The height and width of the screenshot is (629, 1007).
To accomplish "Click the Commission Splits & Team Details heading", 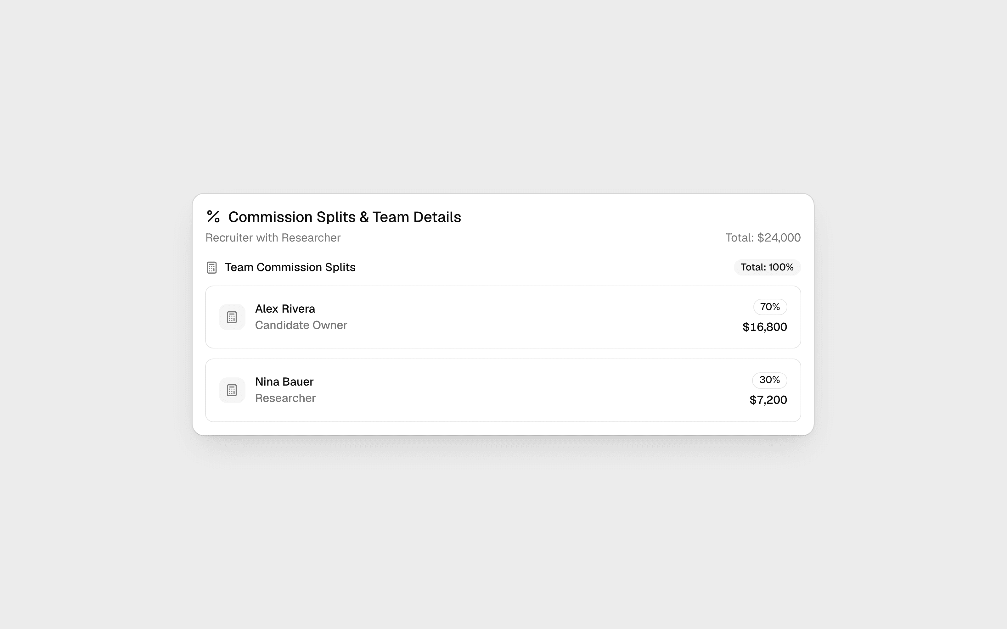I will tap(345, 217).
